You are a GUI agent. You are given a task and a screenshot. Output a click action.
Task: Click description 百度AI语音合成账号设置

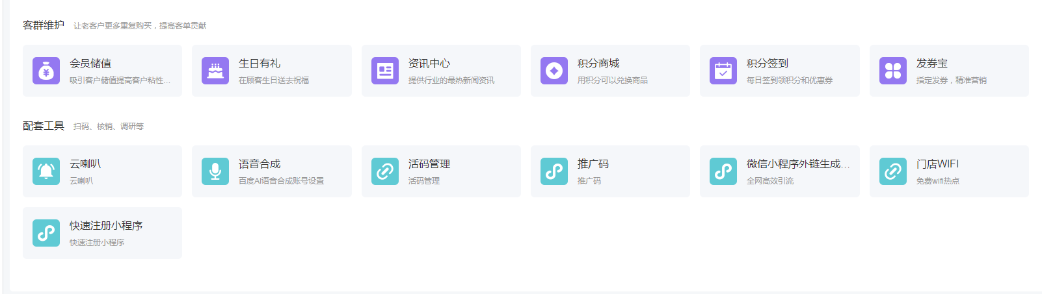(x=281, y=181)
